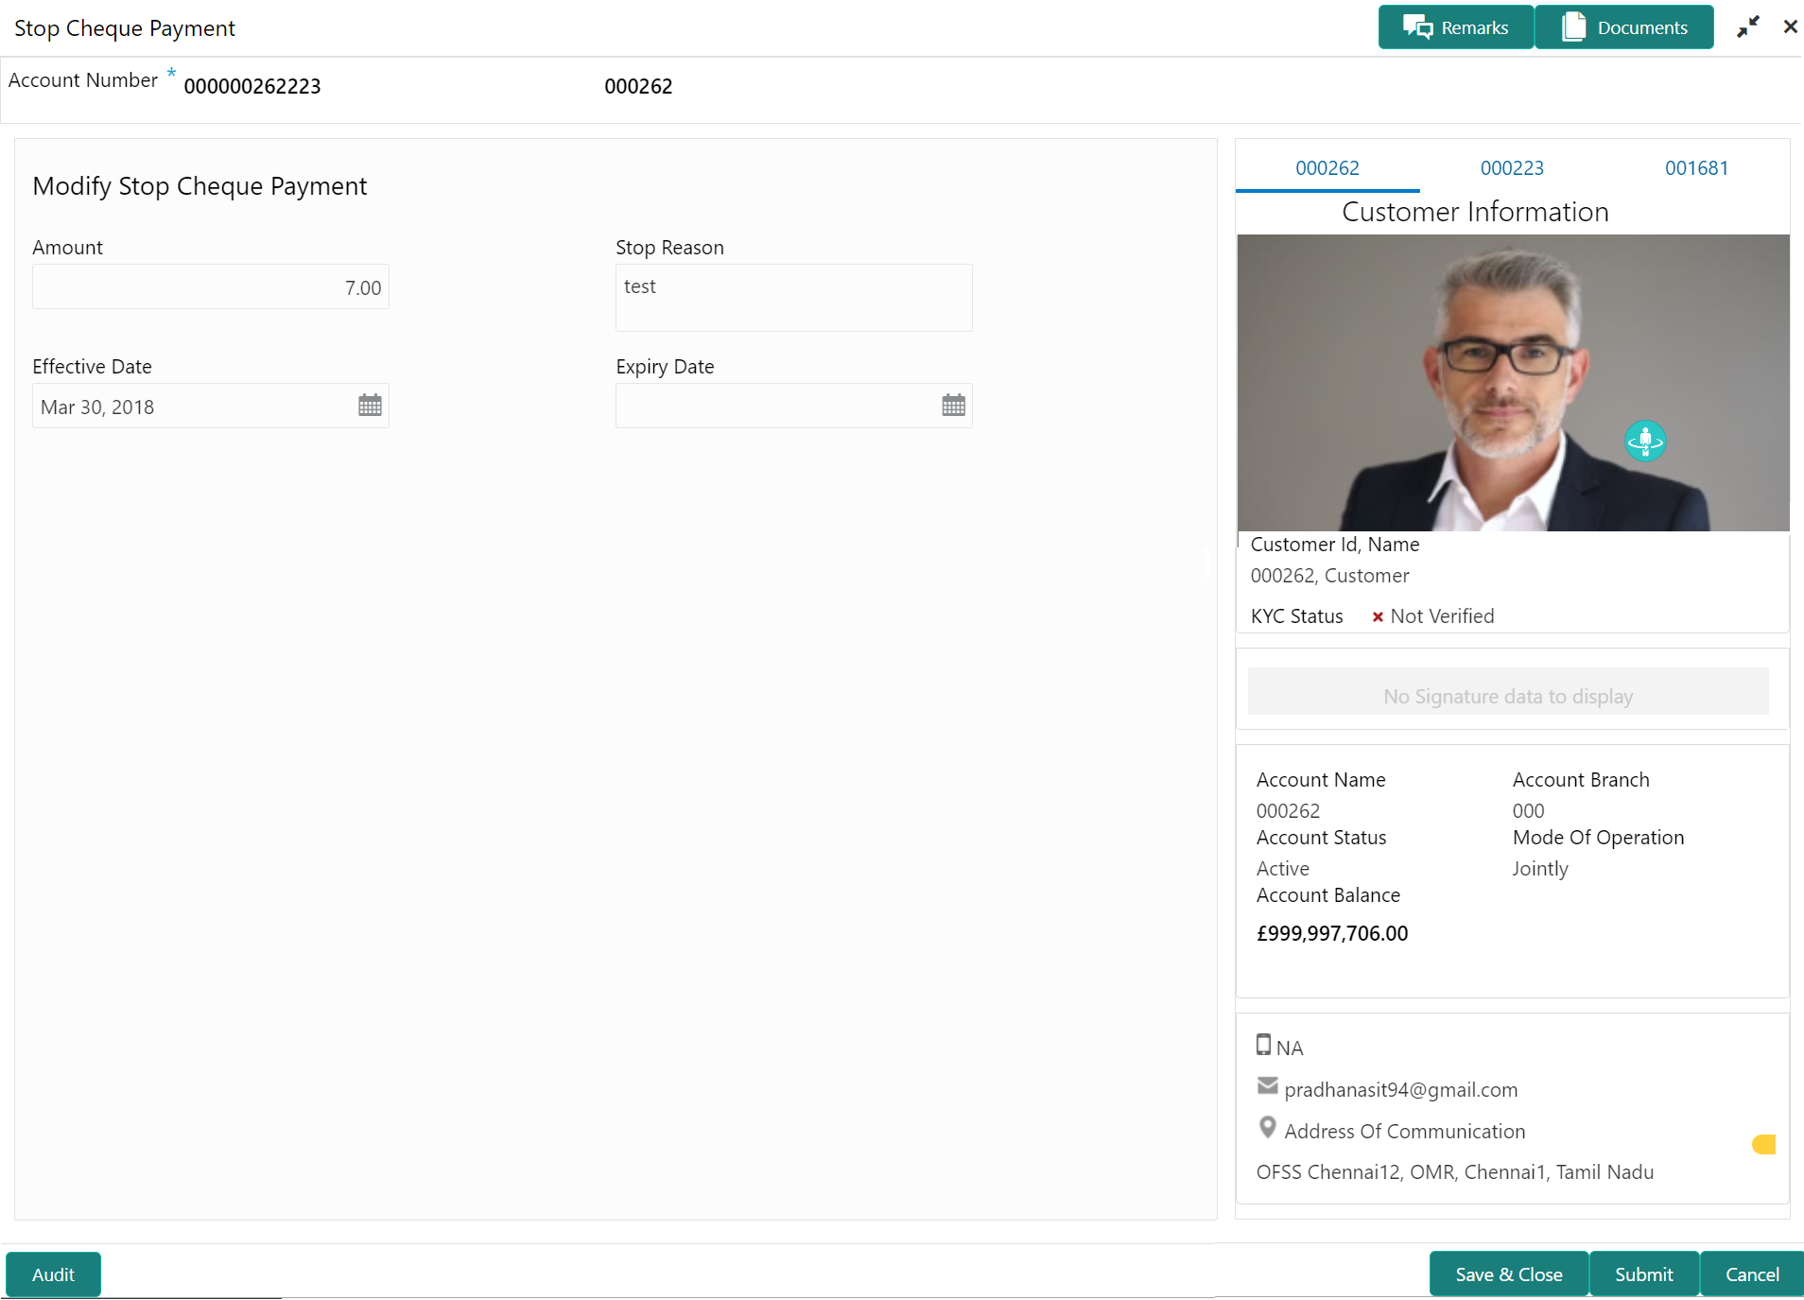
Task: Click the 'Active' account status value
Action: tap(1283, 869)
